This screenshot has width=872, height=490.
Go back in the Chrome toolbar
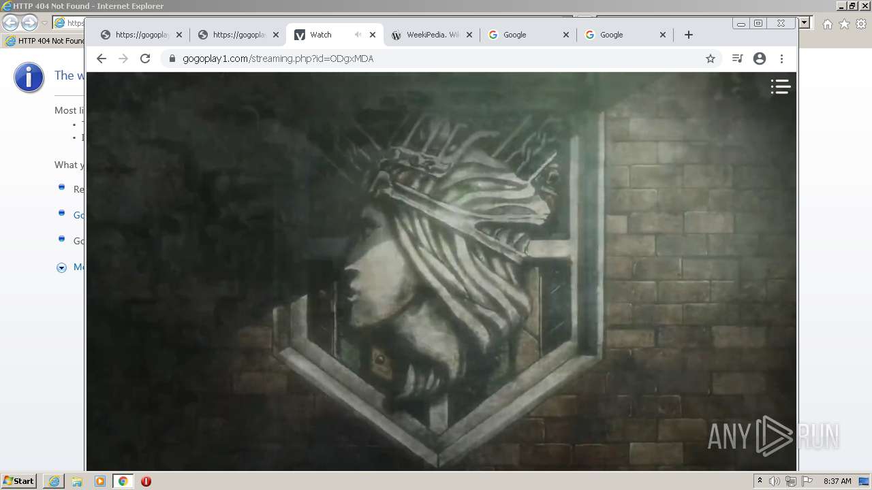click(102, 59)
